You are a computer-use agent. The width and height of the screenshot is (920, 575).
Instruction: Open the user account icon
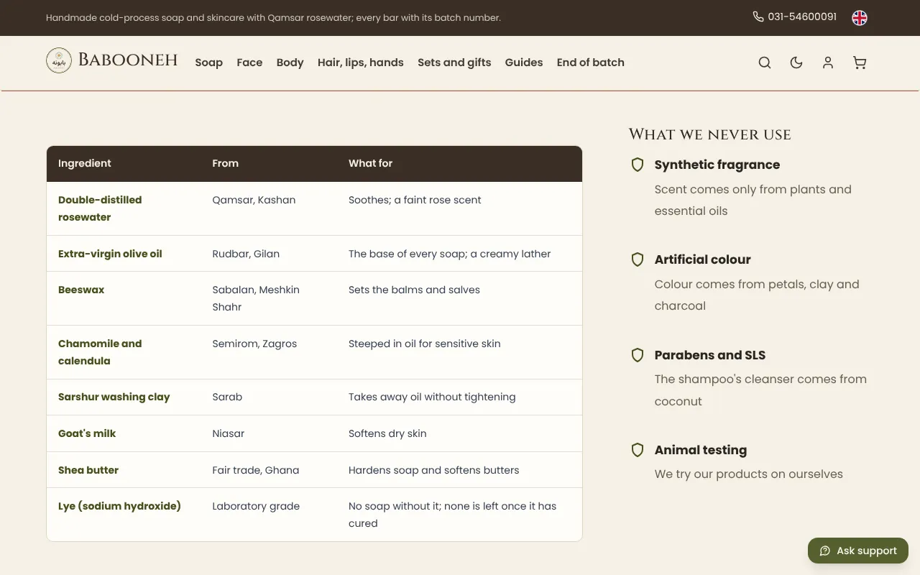(x=828, y=63)
